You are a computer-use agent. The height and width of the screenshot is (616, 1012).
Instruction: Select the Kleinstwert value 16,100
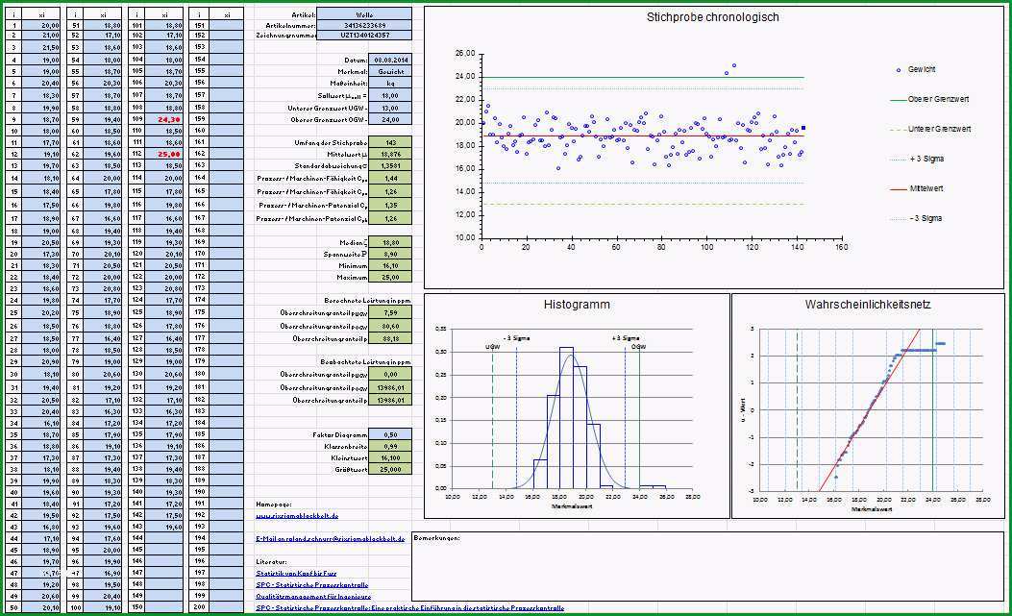tap(390, 457)
